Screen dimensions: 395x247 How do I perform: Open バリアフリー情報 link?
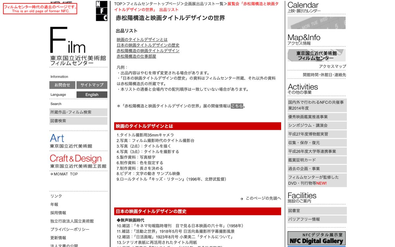tap(317, 219)
